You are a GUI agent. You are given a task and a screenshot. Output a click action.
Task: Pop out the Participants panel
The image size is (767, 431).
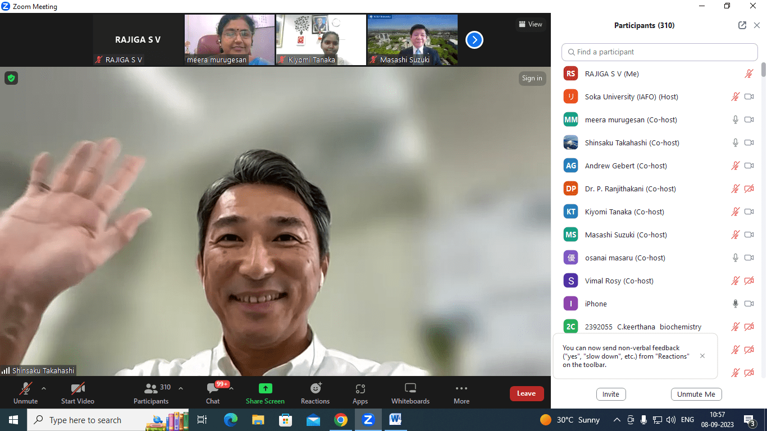742,25
